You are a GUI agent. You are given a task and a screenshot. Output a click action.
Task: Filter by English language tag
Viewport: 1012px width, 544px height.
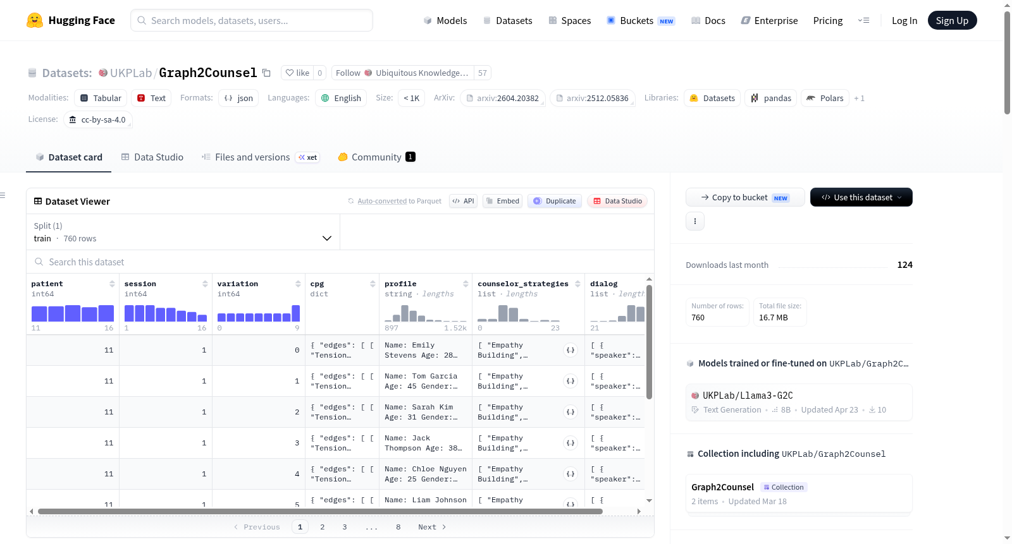pyautogui.click(x=341, y=98)
